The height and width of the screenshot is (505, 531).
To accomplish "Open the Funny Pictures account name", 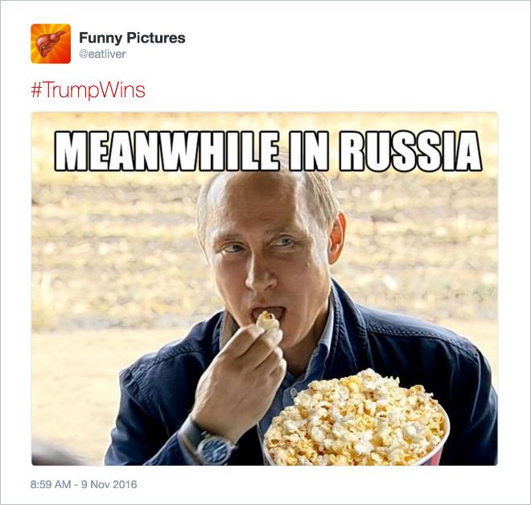I will click(x=132, y=38).
